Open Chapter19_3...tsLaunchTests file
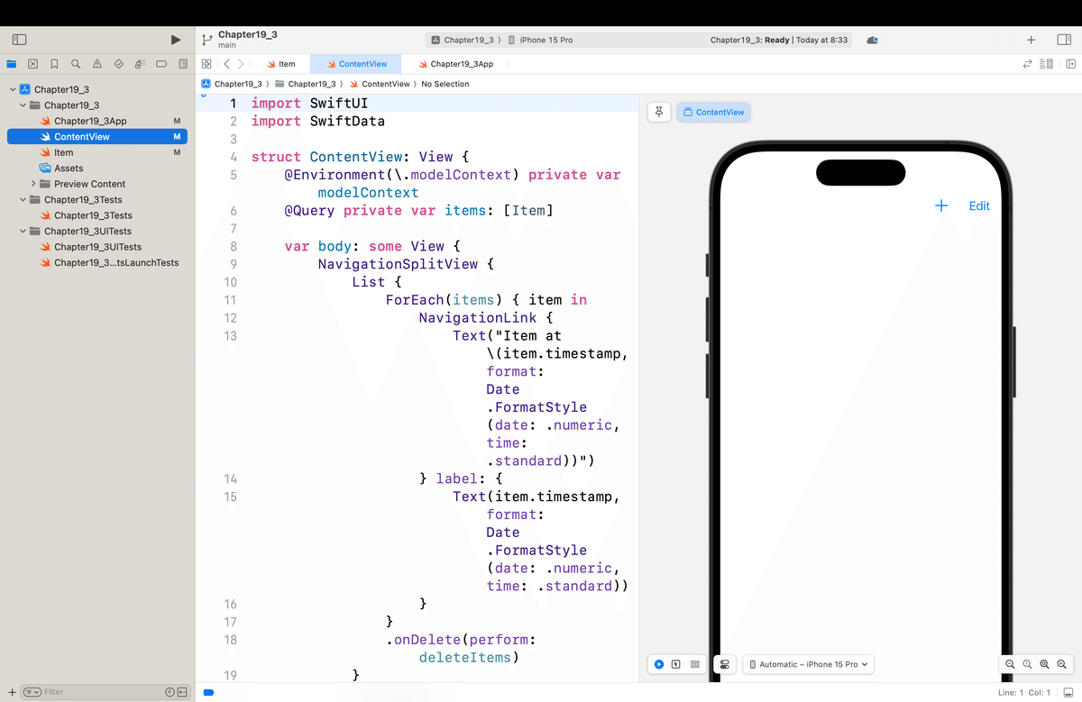This screenshot has height=702, width=1082. click(x=115, y=263)
